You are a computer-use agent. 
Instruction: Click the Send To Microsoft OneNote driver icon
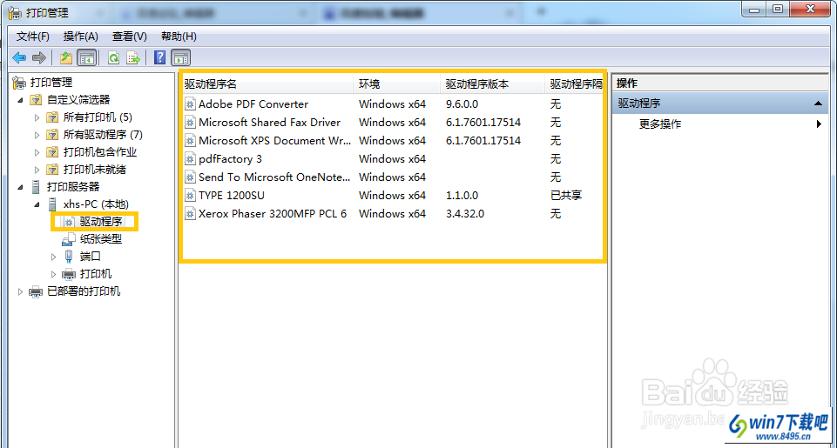click(x=190, y=177)
